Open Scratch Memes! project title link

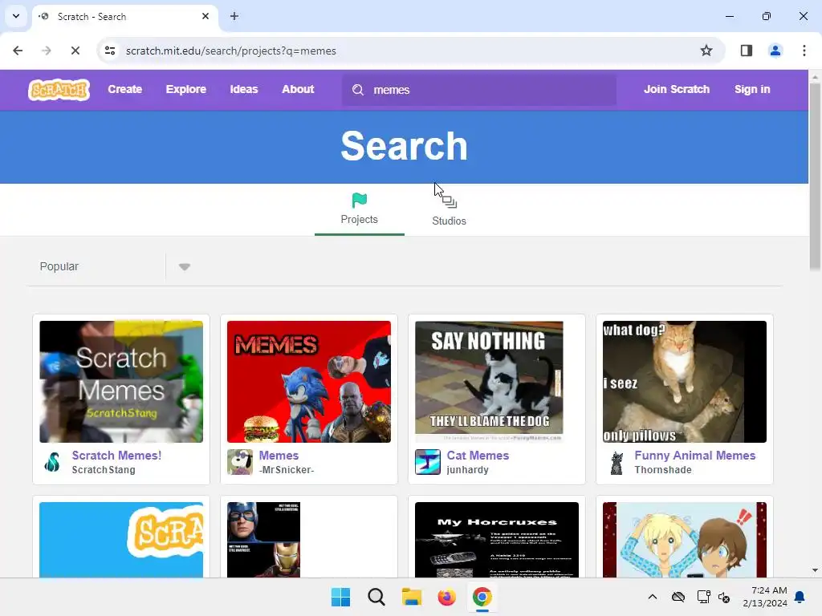116,456
